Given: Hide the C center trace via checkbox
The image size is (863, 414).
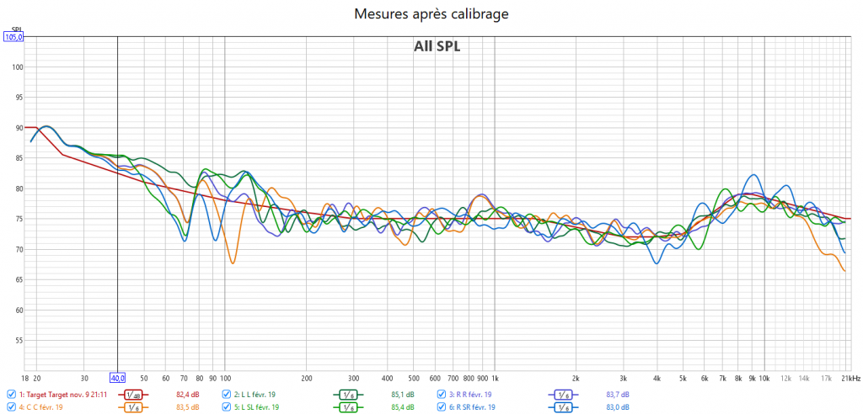Looking at the screenshot, I should coord(11,407).
